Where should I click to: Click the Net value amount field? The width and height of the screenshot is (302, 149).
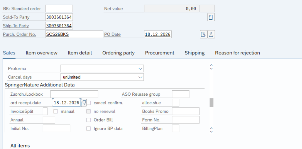point(172,9)
